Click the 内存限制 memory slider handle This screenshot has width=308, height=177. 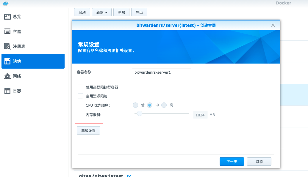(x=140, y=113)
